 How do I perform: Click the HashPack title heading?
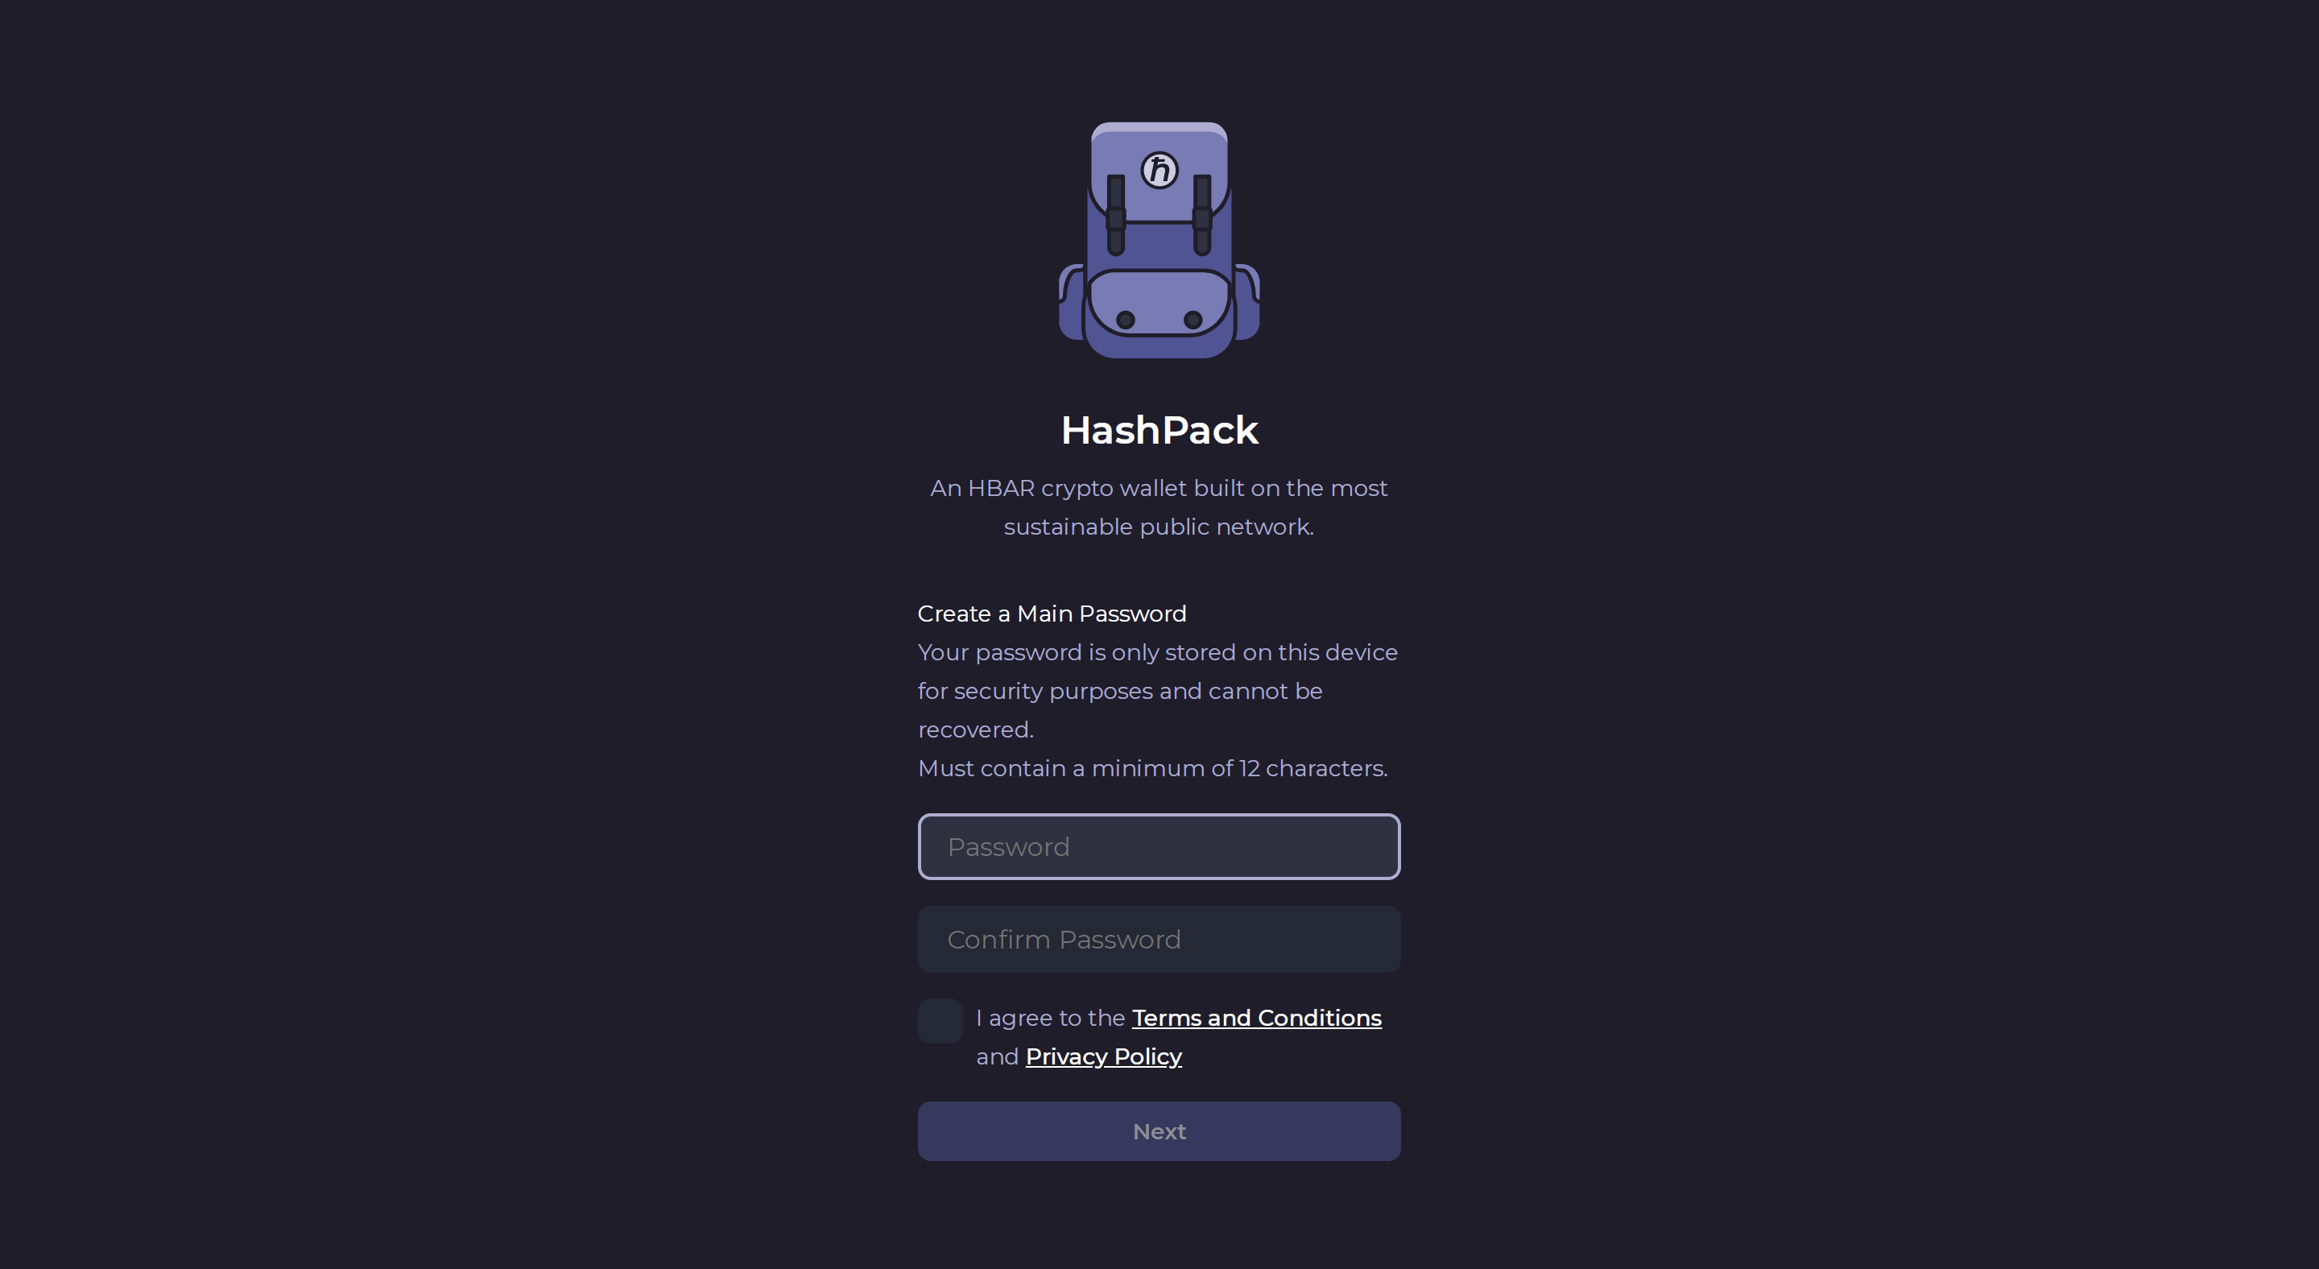coord(1159,430)
